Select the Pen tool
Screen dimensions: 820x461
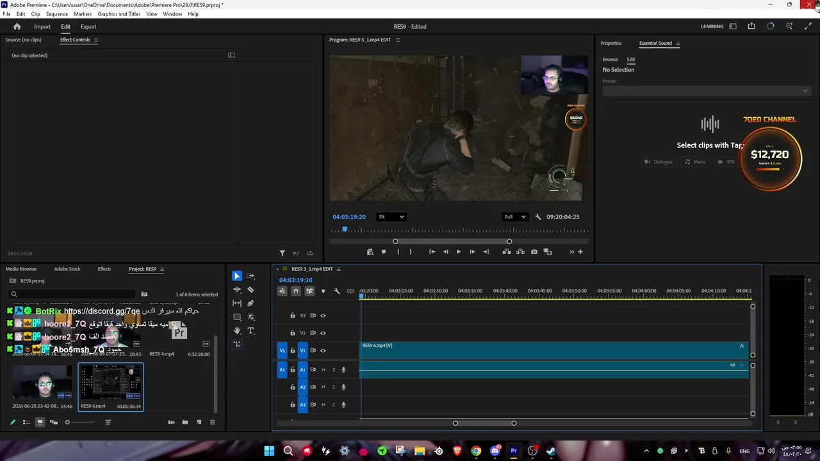[250, 303]
